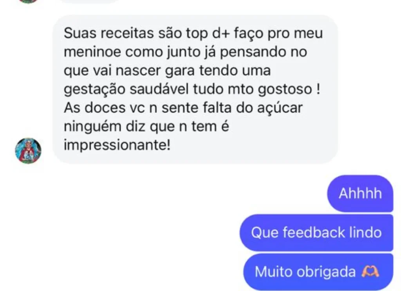Image resolution: width=401 pixels, height=291 pixels.
Task: Select the "Ahhhh" sent message bubble
Action: tap(360, 193)
